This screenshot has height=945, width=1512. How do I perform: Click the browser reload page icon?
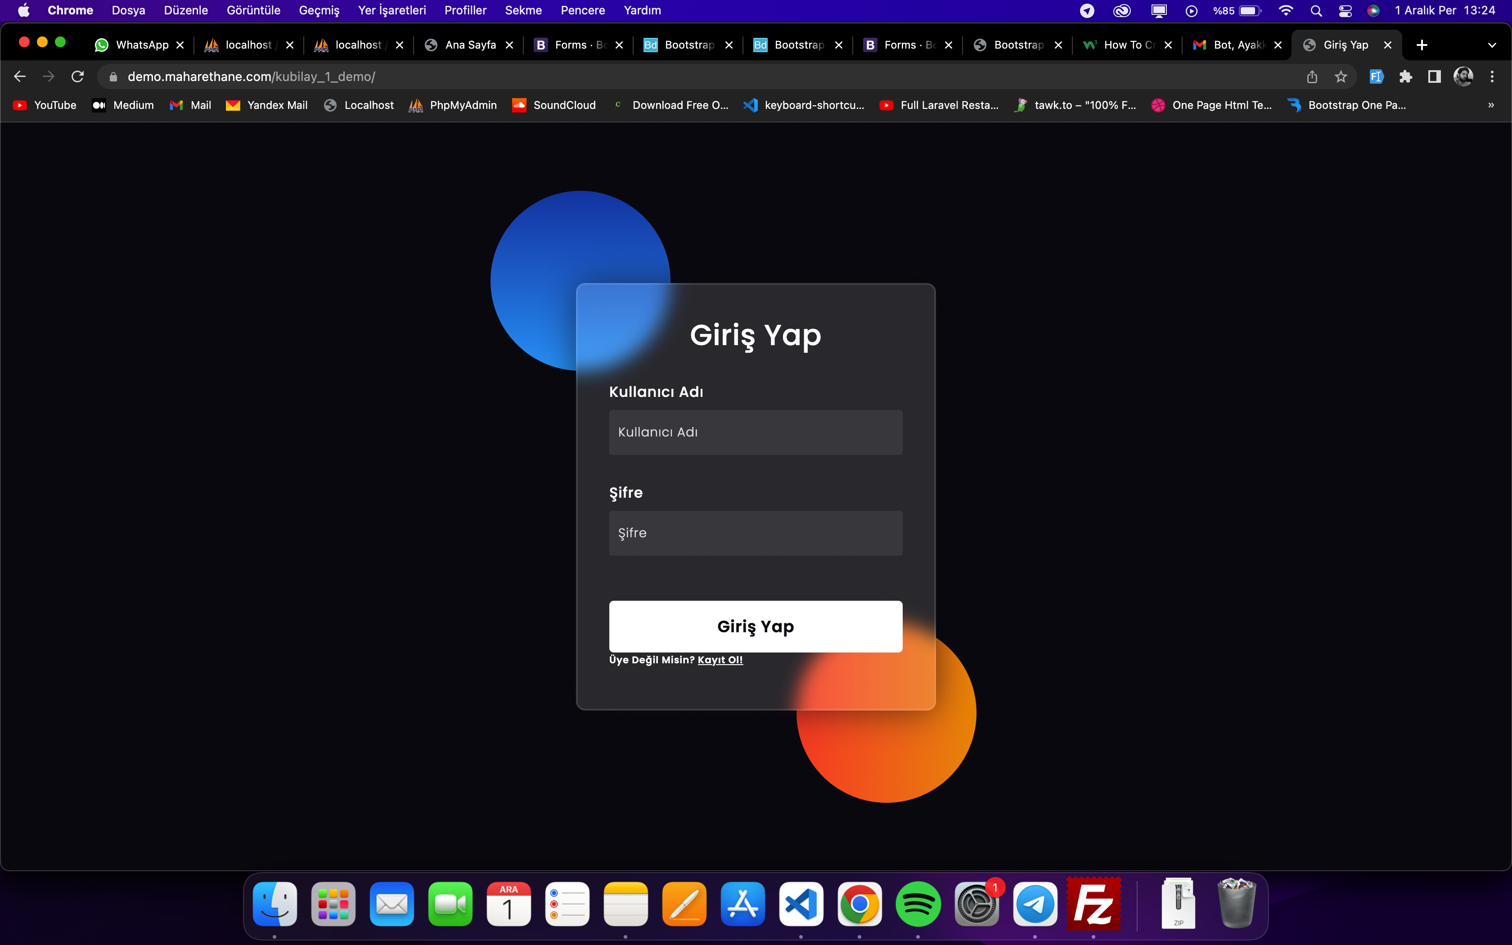pos(77,76)
